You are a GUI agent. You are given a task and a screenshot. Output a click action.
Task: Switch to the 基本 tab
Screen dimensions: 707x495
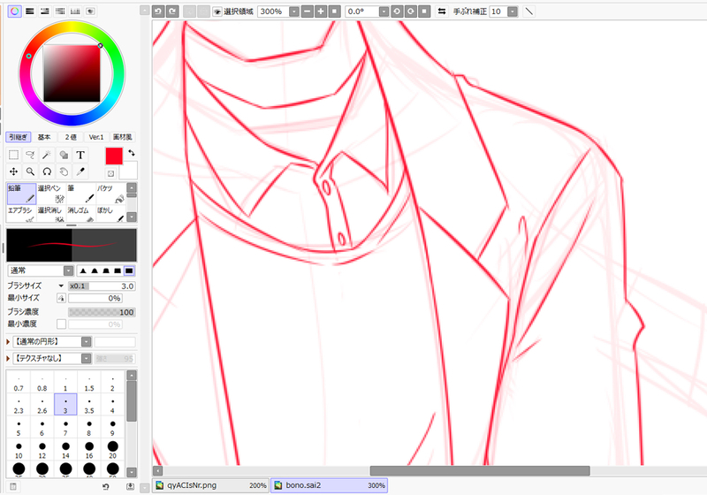click(x=44, y=137)
